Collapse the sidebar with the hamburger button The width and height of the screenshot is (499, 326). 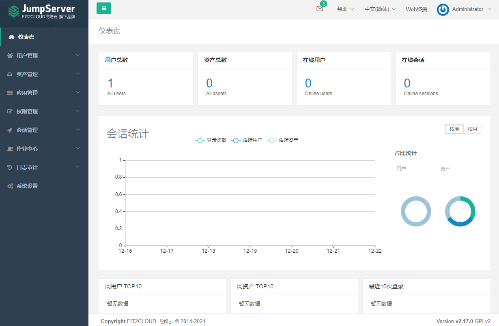(103, 8)
